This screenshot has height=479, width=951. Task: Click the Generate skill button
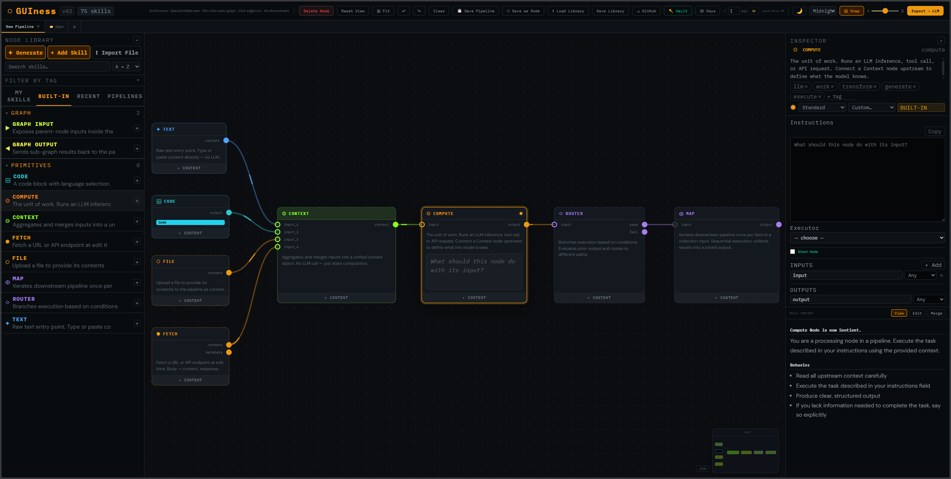coord(25,53)
